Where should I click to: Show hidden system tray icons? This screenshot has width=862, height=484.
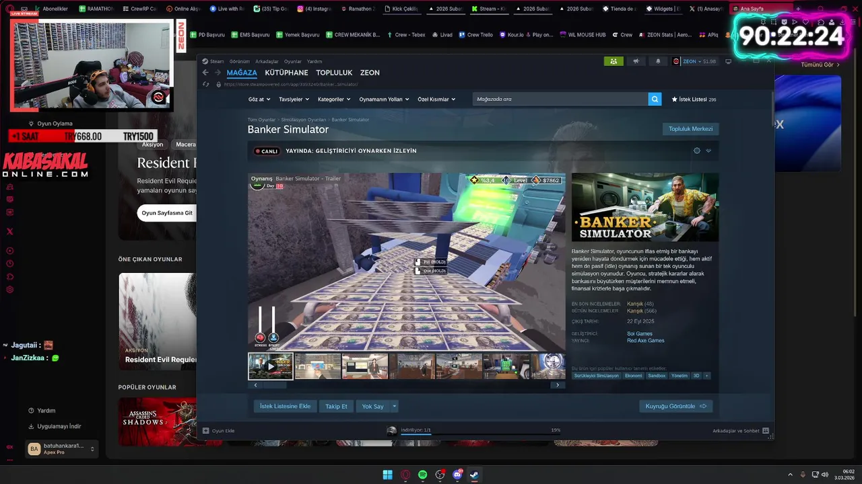791,475
